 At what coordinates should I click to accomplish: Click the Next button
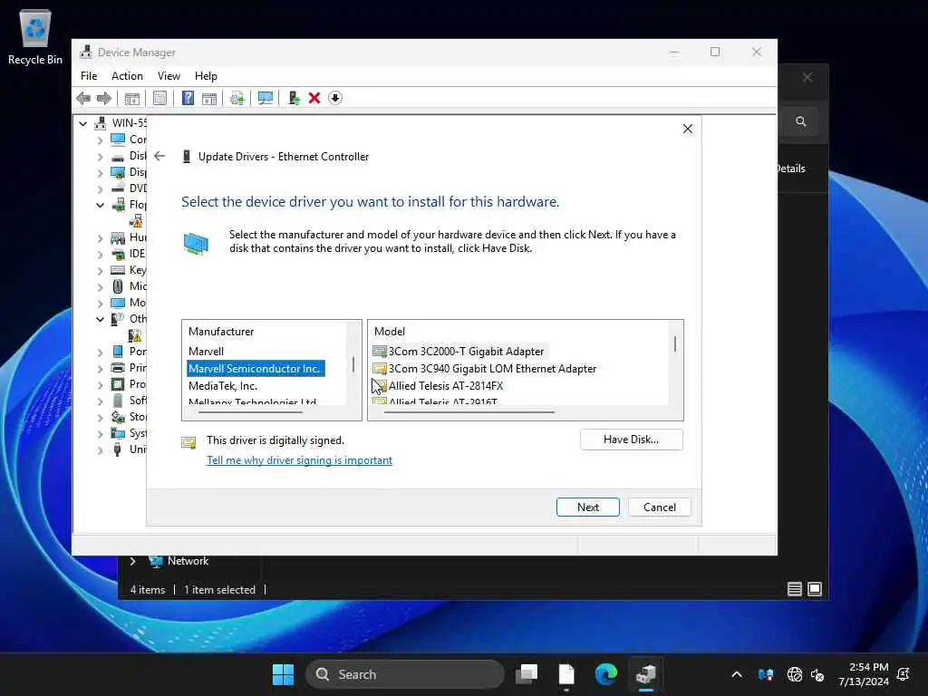point(587,507)
